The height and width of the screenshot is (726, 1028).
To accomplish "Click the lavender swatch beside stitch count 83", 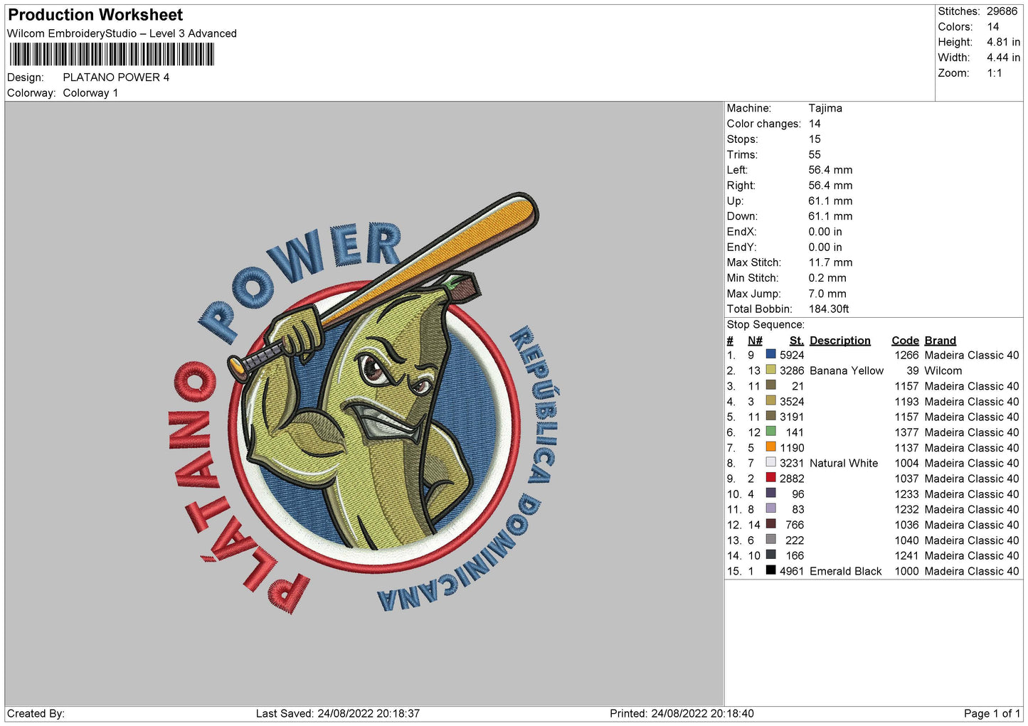I will tap(770, 508).
